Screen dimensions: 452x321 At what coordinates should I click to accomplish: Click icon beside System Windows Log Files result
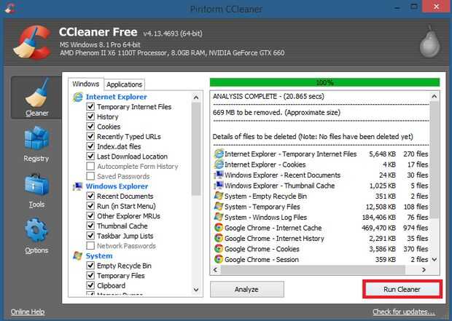pyautogui.click(x=219, y=217)
